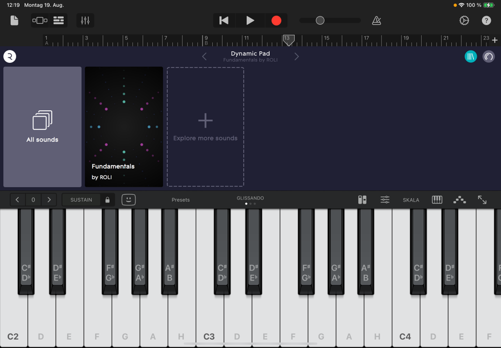Click ruler at bar 9 section B

pos(206,40)
